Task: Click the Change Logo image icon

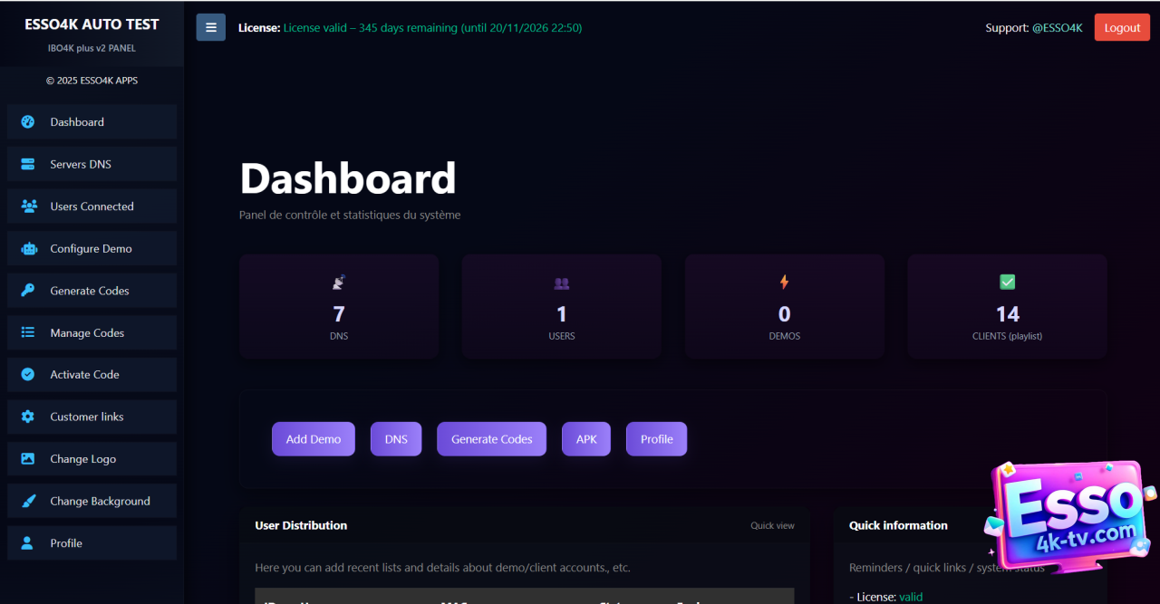Action: click(x=28, y=459)
